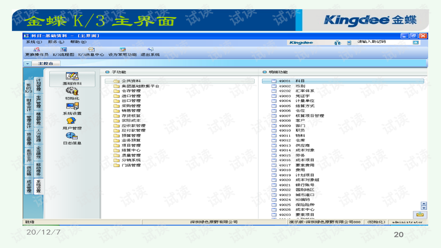Open the 用户管理 users icon
Viewport: 441px width, 248px height.
pos(71,121)
